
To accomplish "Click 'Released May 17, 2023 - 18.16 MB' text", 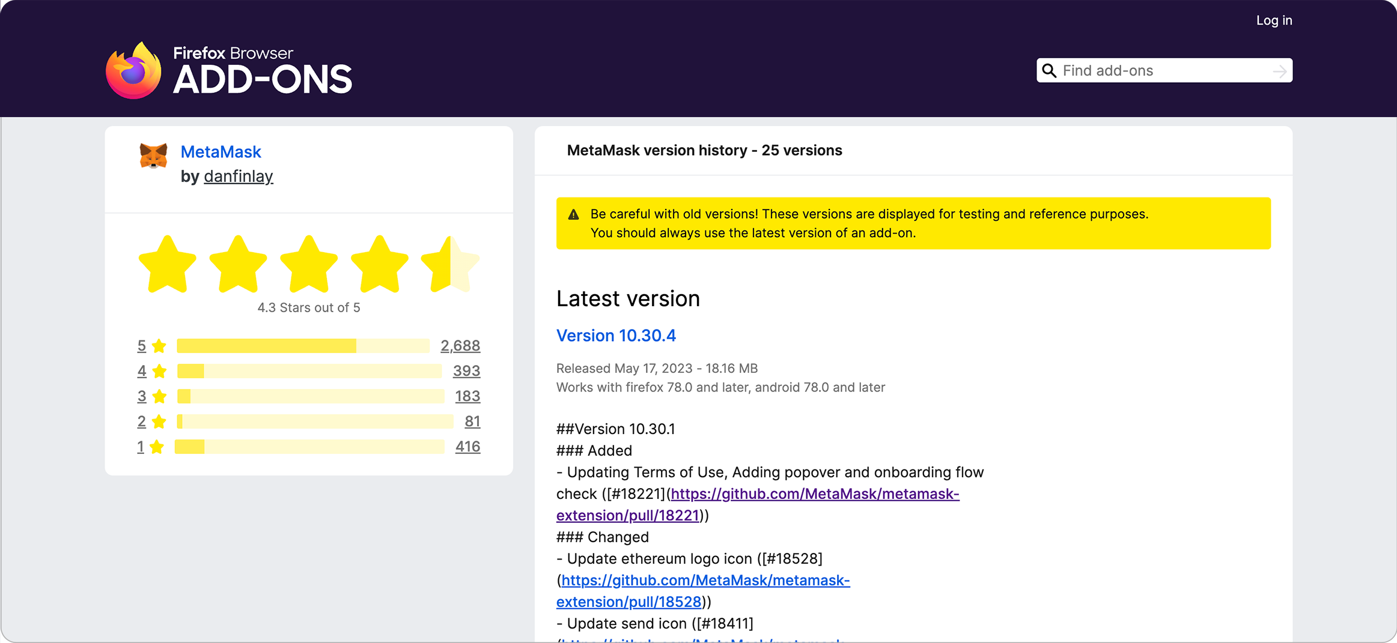I will tap(657, 368).
